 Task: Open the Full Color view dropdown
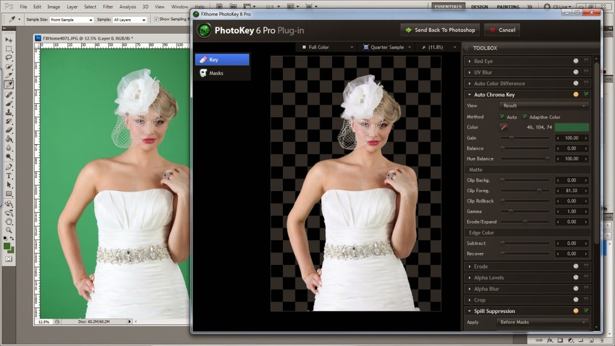click(327, 47)
